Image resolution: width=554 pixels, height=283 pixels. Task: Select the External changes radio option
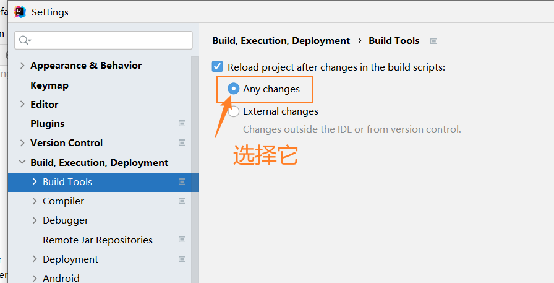pos(234,111)
